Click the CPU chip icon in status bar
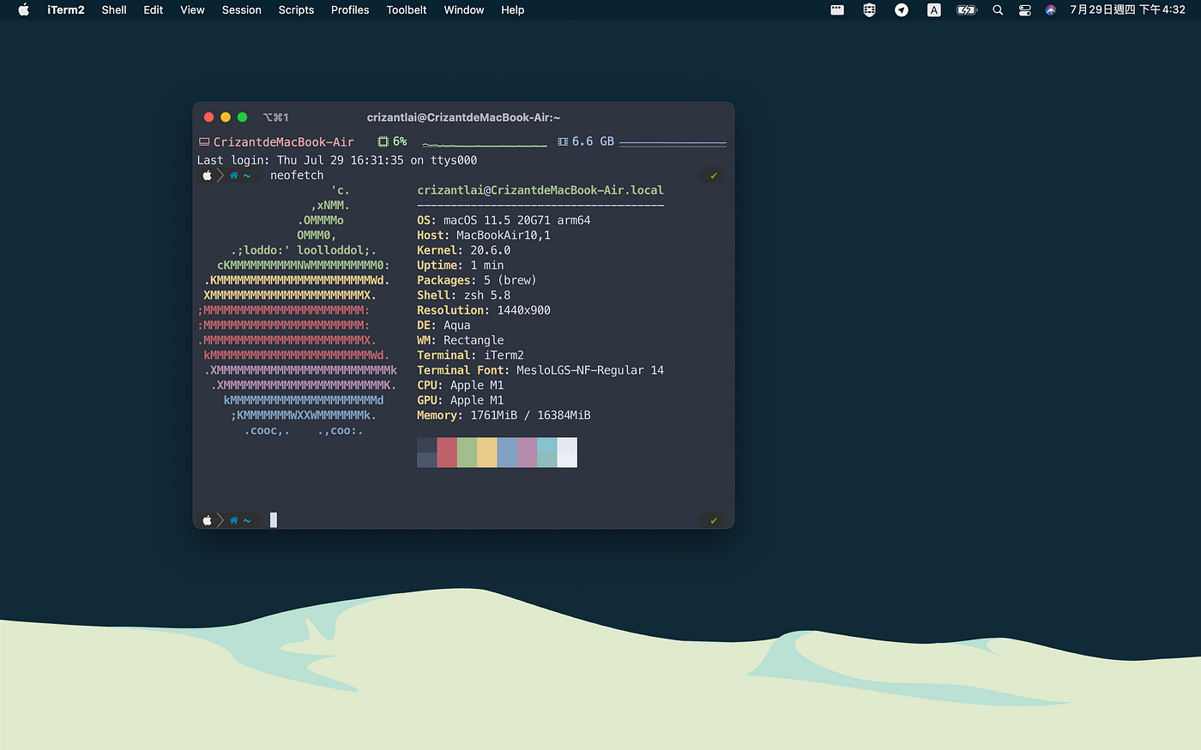Viewport: 1201px width, 750px height. 383,142
